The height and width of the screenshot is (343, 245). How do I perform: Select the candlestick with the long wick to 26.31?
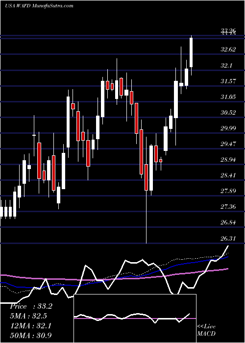click(x=146, y=177)
